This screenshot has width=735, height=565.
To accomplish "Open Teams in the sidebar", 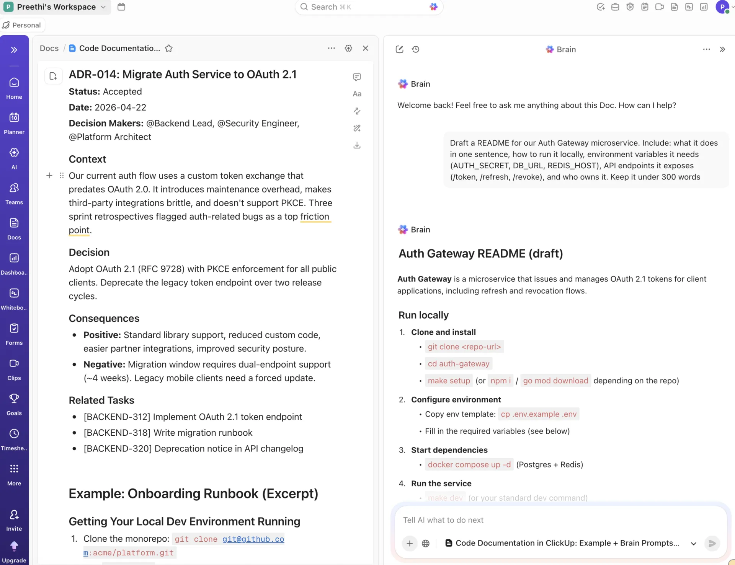I will (14, 194).
